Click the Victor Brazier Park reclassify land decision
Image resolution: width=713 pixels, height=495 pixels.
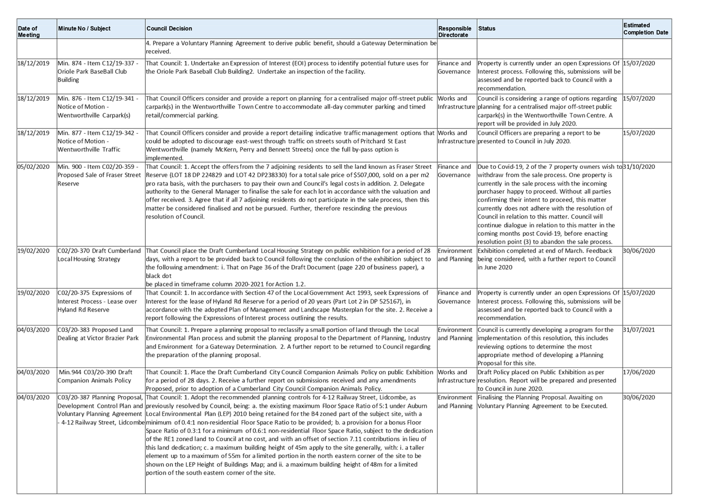click(x=288, y=343)
